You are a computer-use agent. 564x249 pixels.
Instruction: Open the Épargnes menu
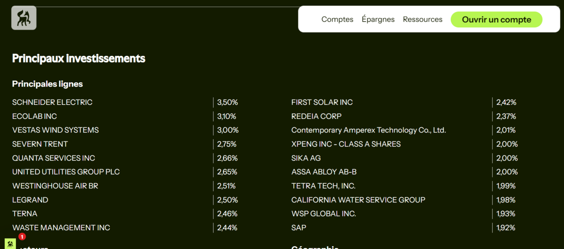pyautogui.click(x=378, y=19)
